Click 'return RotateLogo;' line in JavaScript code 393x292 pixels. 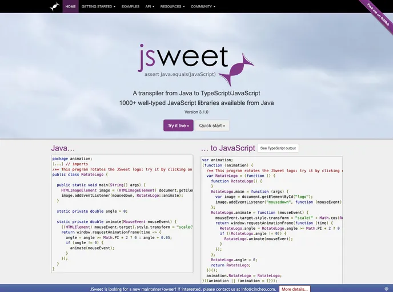click(231, 265)
